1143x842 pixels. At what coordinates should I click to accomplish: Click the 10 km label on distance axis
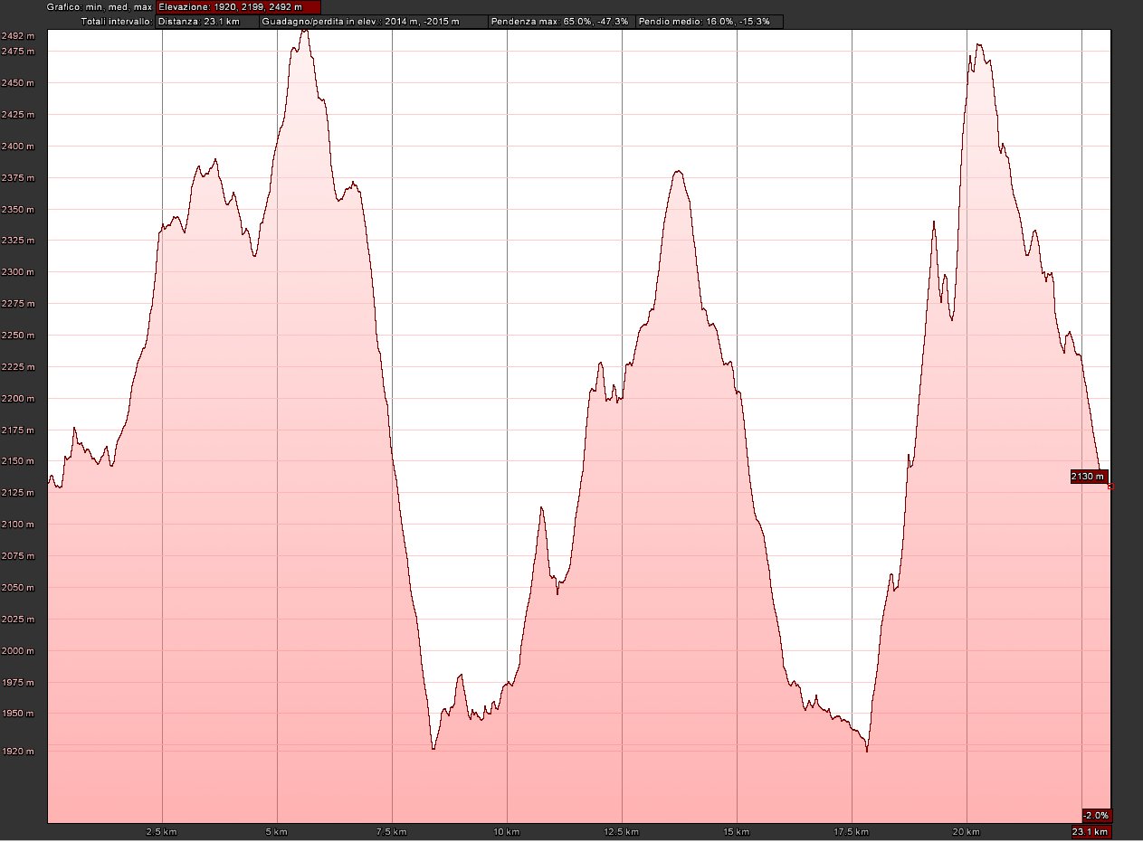pos(507,831)
